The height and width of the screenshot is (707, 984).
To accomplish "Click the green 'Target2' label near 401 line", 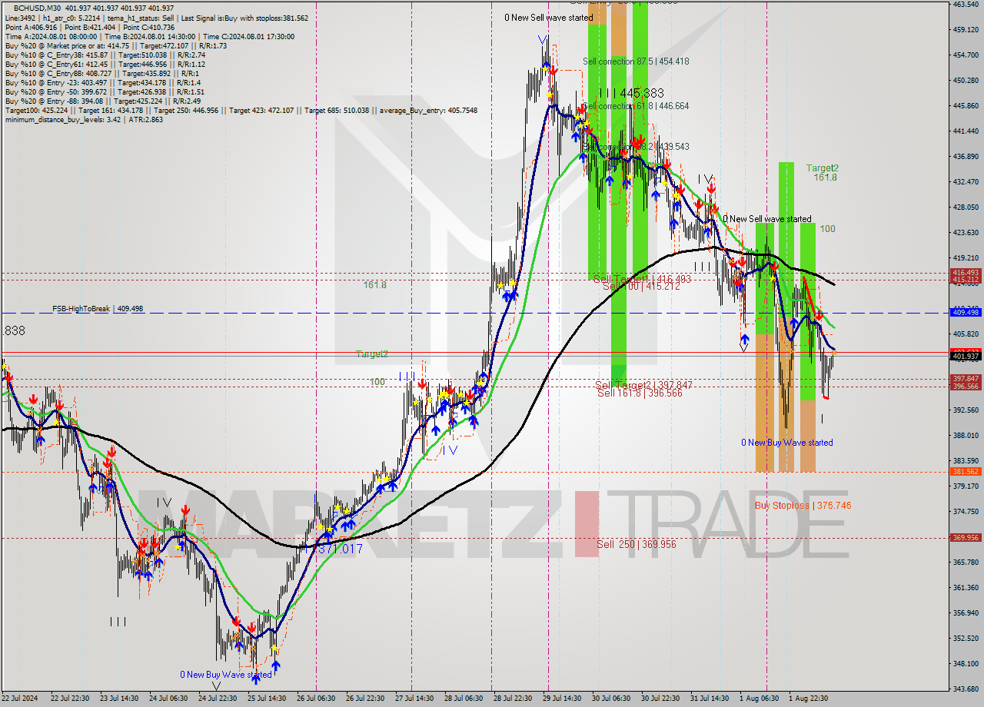I will coord(371,354).
